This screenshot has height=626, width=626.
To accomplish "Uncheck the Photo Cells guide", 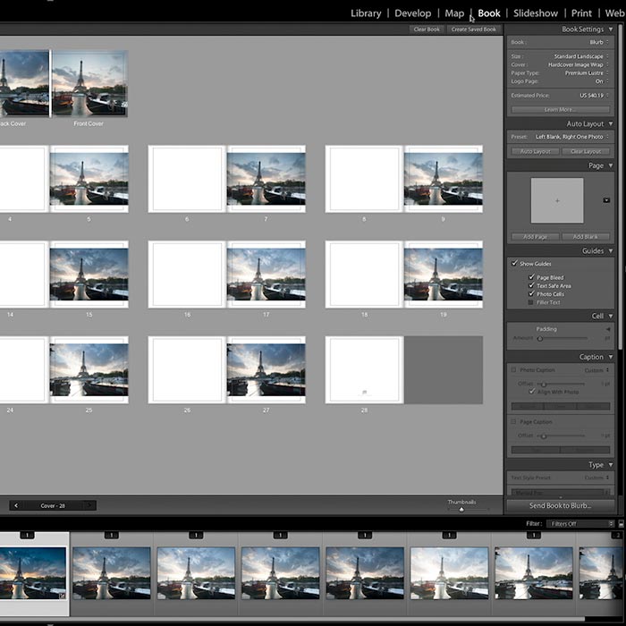I will 531,294.
